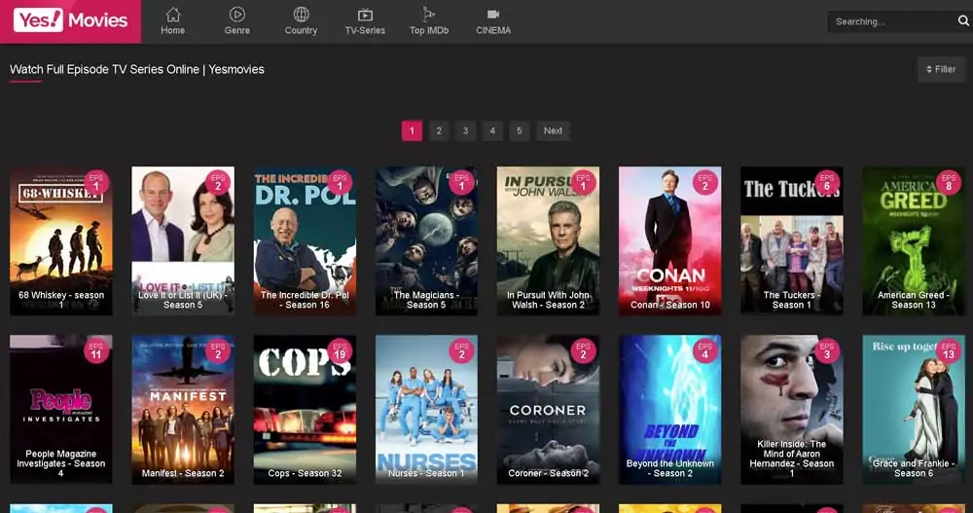
Task: Go to page 2 of results
Action: coord(439,131)
